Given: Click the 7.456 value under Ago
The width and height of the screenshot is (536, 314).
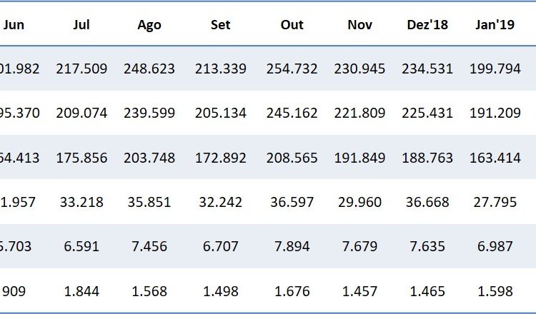Looking at the screenshot, I should point(149,247).
